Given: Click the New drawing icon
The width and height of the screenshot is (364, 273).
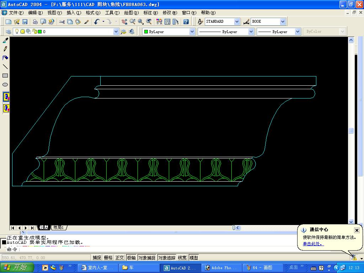Looking at the screenshot, I should click(9, 22).
